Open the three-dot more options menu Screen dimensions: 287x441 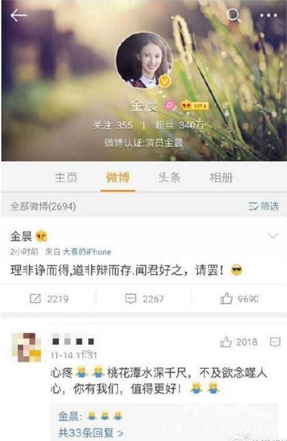(x=268, y=15)
